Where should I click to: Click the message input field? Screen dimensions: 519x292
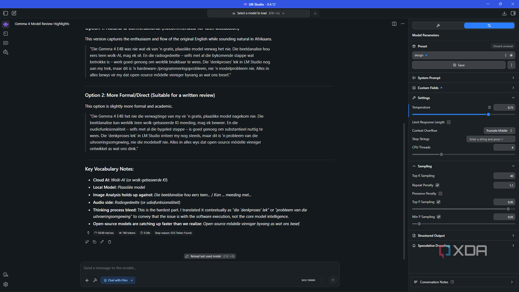click(210, 268)
